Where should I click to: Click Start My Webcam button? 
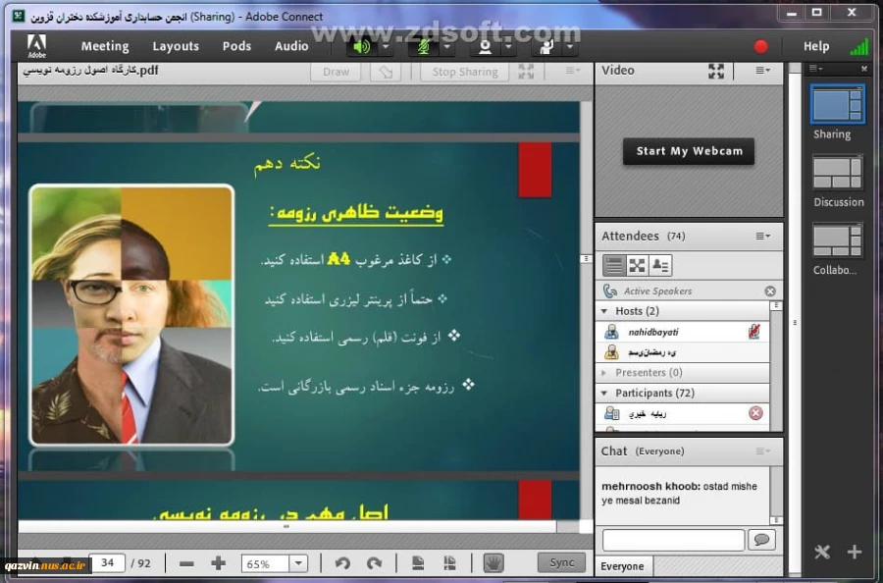pyautogui.click(x=689, y=151)
